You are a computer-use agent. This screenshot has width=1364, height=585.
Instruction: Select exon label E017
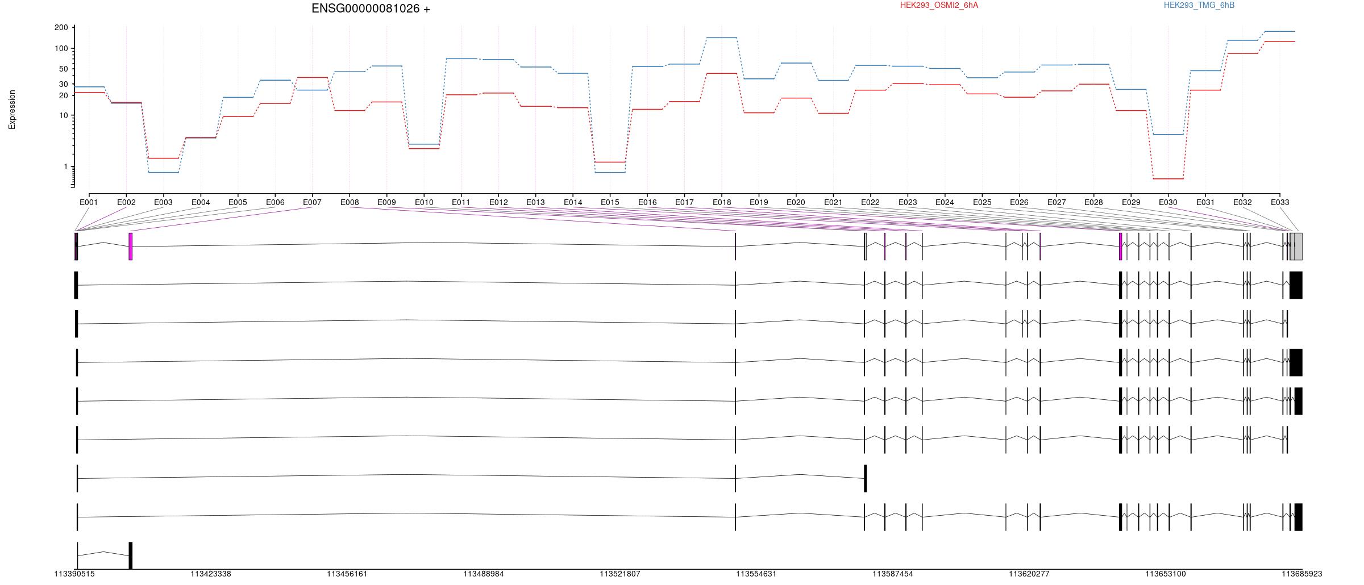coord(684,202)
